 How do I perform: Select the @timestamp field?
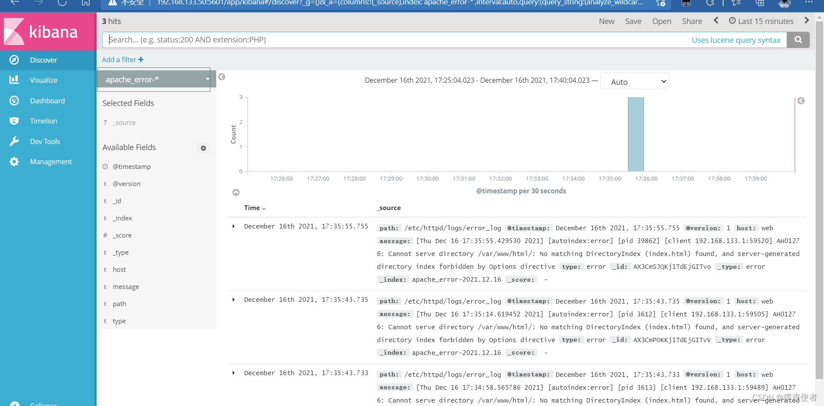[x=131, y=167]
